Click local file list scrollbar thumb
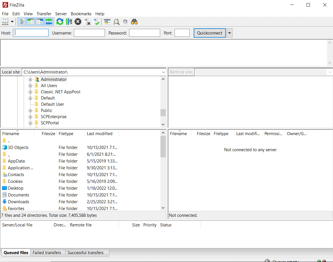Image resolution: width=333 pixels, height=262 pixels. (x=163, y=146)
